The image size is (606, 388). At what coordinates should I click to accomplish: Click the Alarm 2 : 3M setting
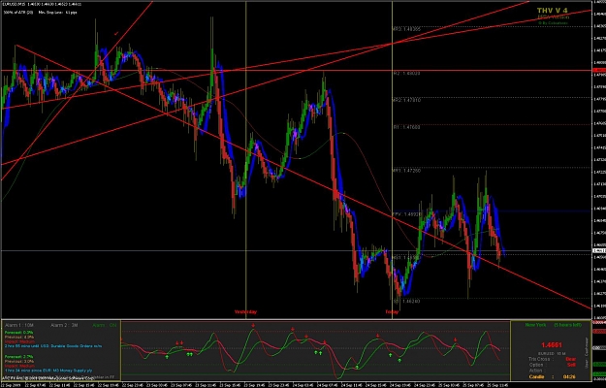63,325
